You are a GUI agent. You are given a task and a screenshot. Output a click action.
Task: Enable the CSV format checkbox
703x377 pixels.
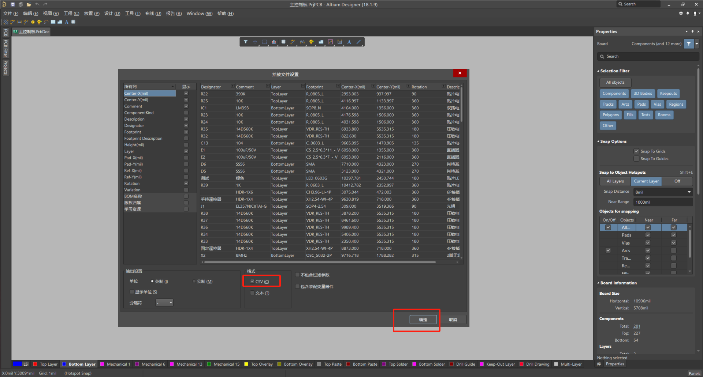point(252,282)
